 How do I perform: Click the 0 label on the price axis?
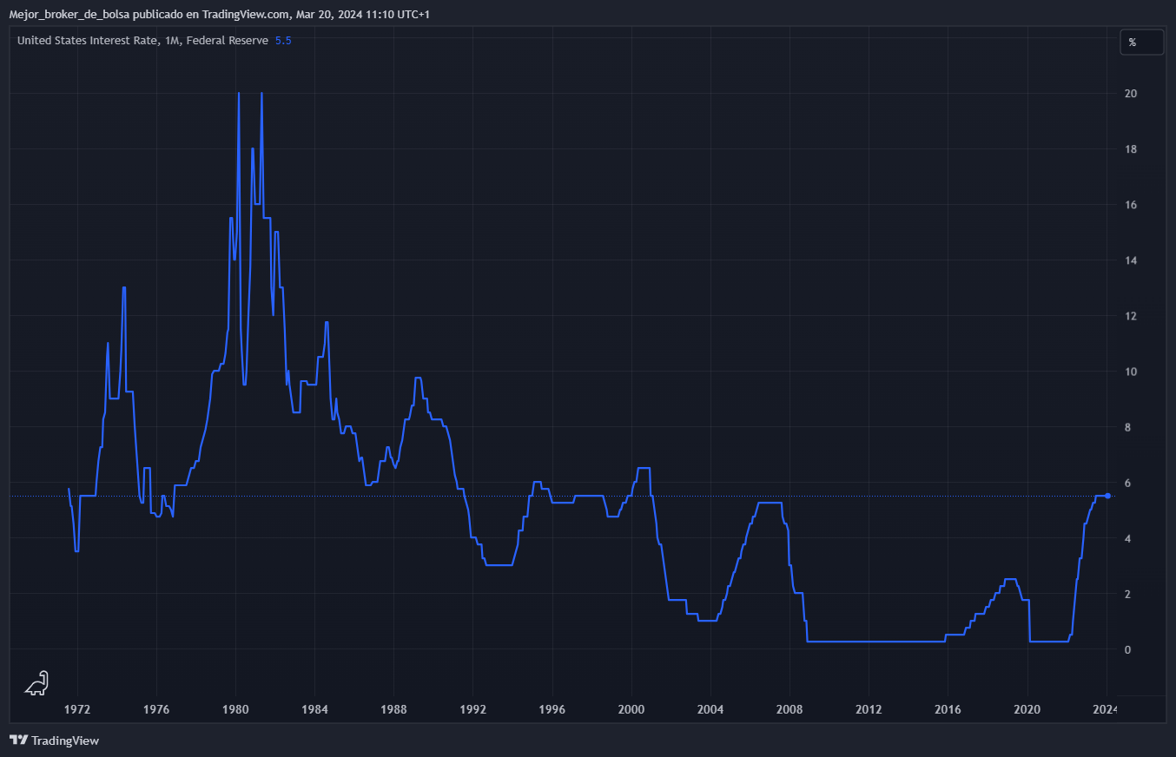tap(1128, 649)
